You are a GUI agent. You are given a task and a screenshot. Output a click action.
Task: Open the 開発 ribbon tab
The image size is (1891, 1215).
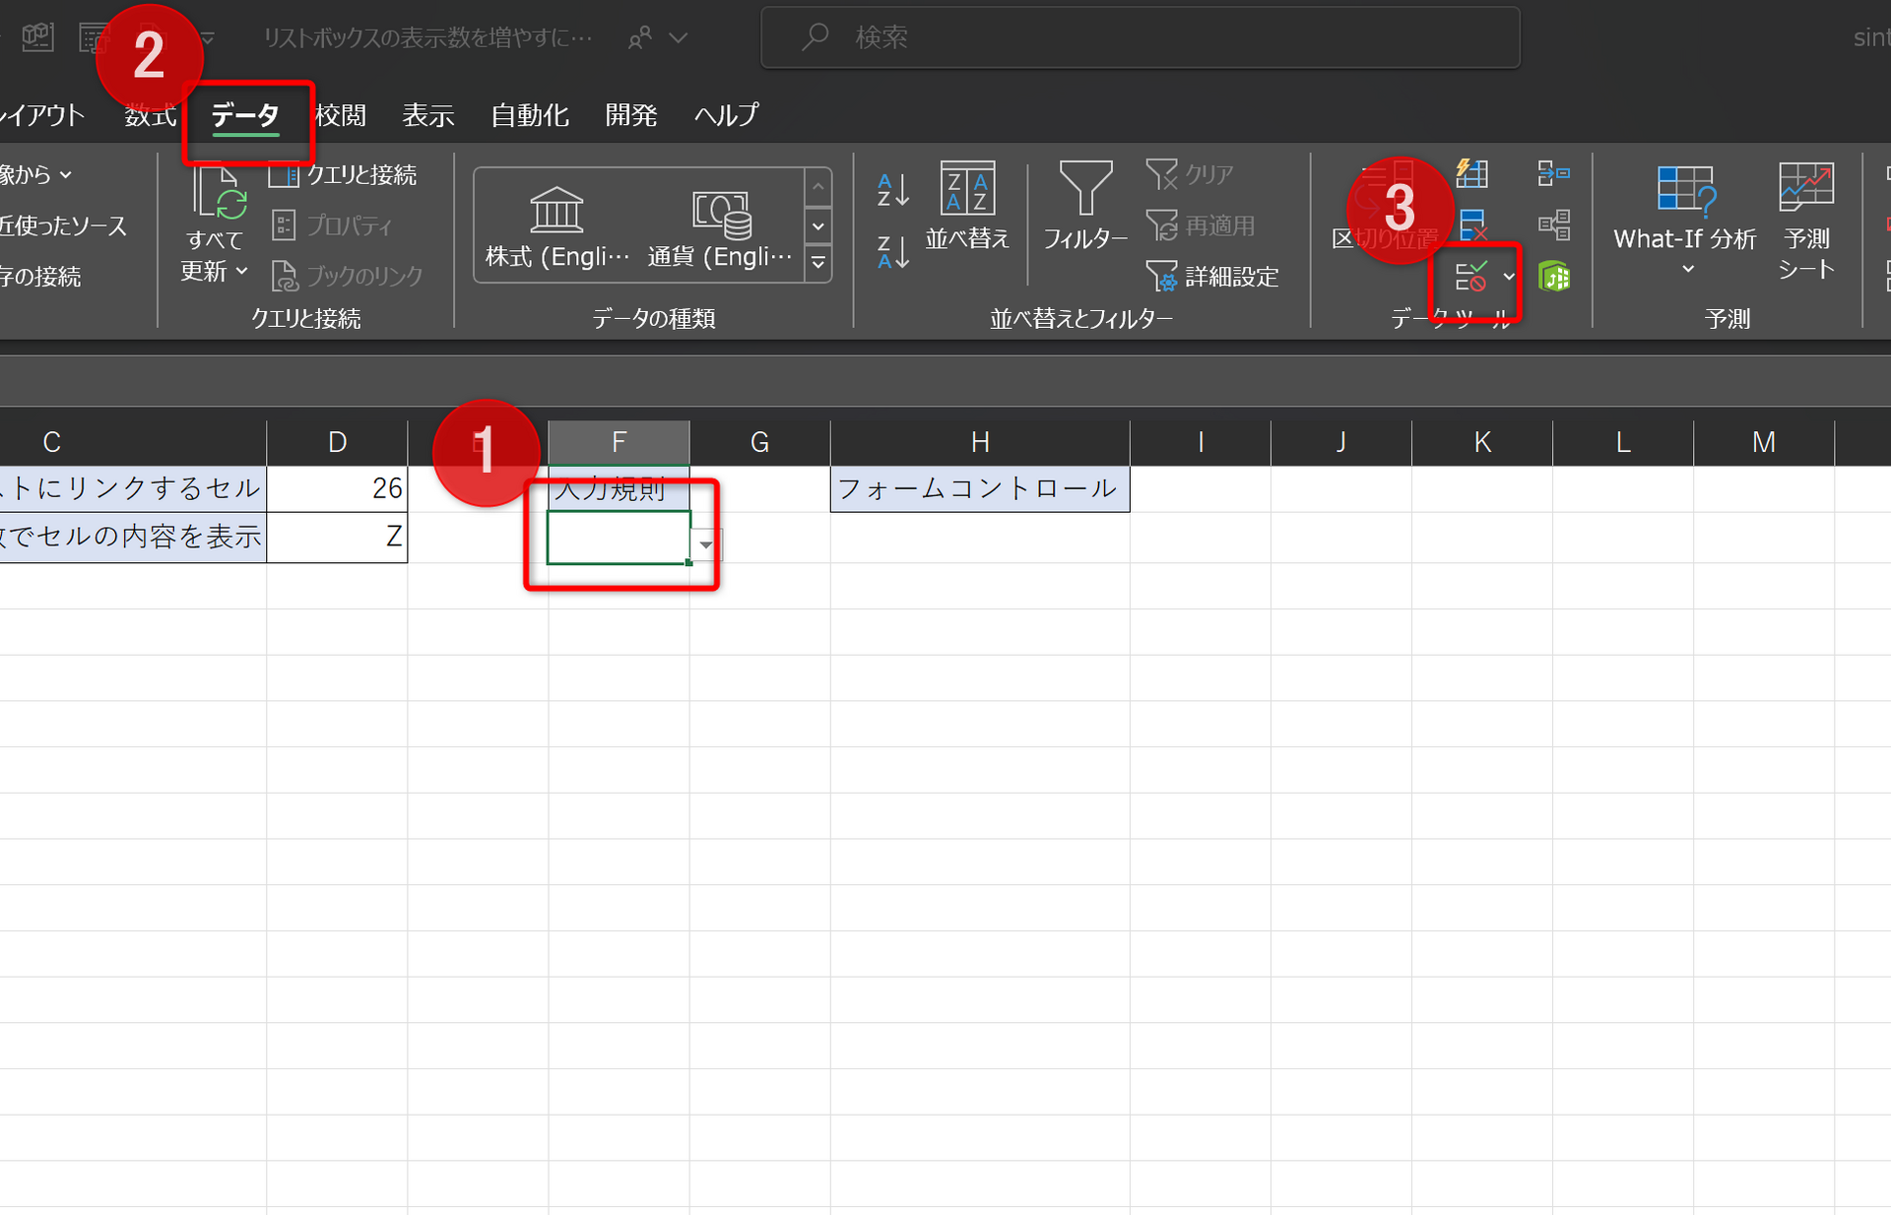(630, 115)
